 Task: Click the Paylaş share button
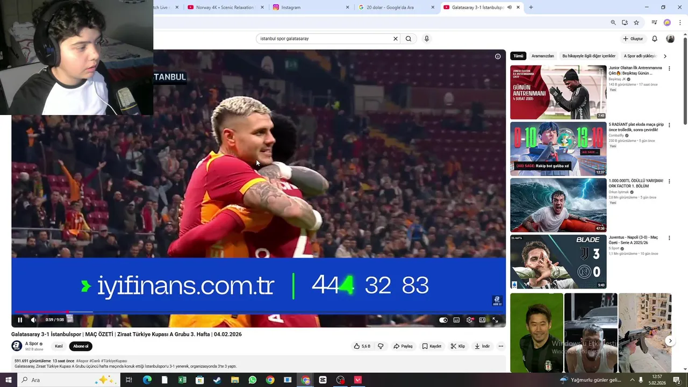click(x=403, y=346)
